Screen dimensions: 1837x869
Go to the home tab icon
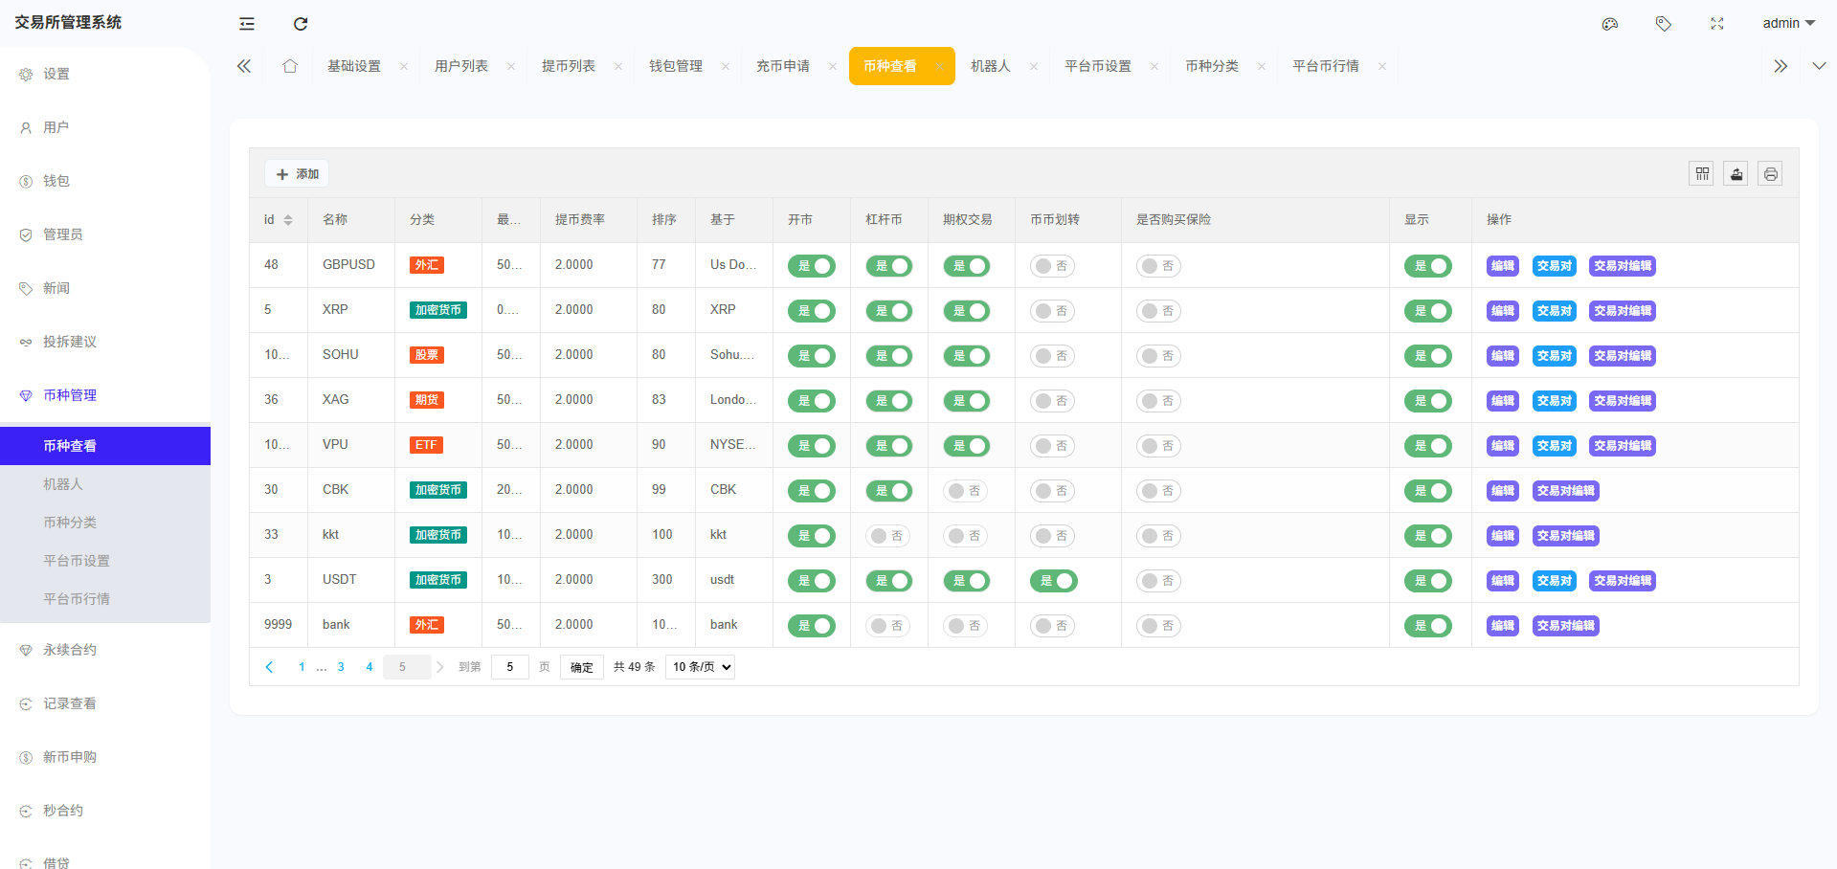[x=290, y=66]
